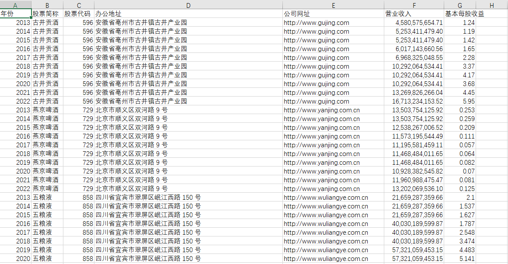Select column B by its header letter
This screenshot has height=264, width=508.
(47, 5)
